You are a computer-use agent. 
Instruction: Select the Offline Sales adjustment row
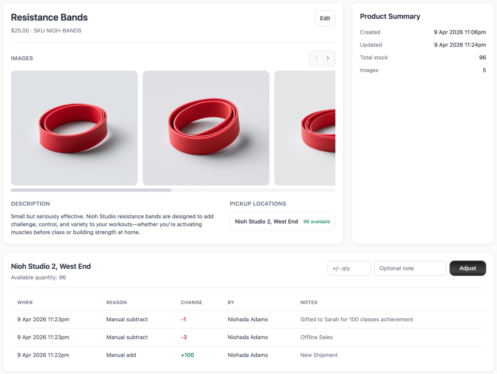(248, 337)
